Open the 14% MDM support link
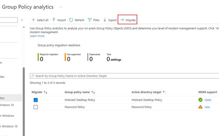 [x=207, y=107]
